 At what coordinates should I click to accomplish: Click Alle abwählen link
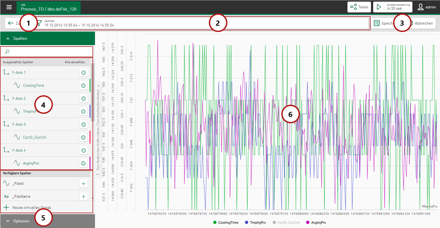pyautogui.click(x=75, y=62)
